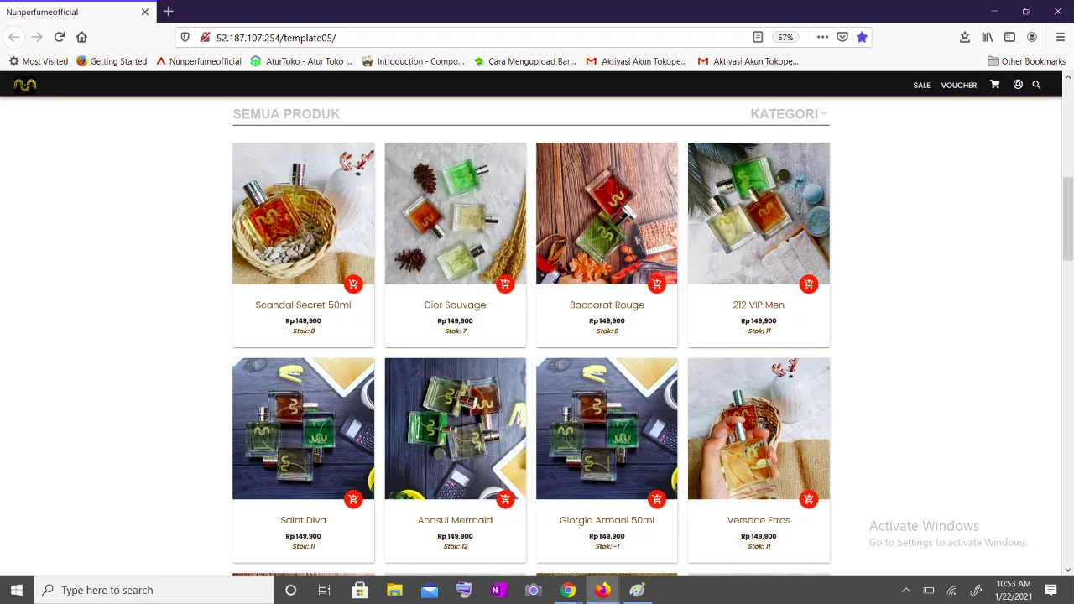The width and height of the screenshot is (1074, 604).
Task: Click the page vertical scrollbar thumb
Action: pos(1068,218)
